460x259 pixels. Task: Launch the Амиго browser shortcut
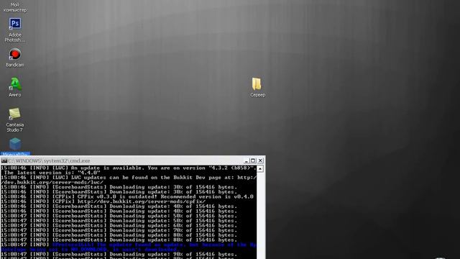(x=15, y=87)
